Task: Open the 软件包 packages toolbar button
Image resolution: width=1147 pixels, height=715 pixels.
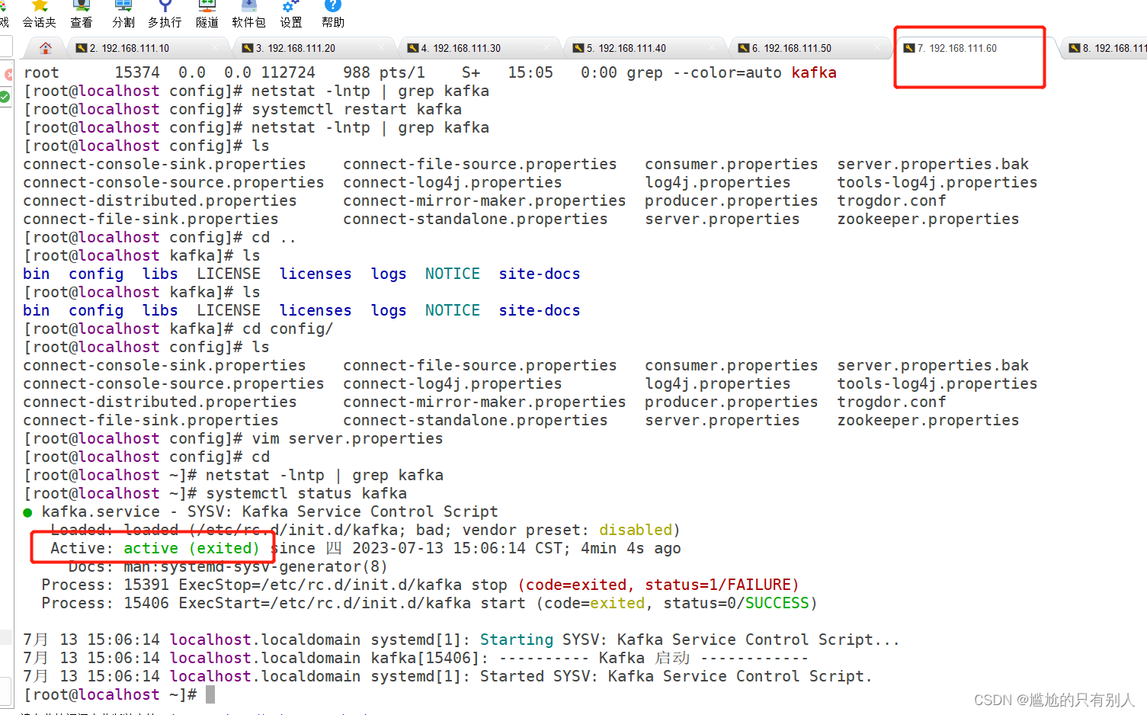Action: [248, 14]
